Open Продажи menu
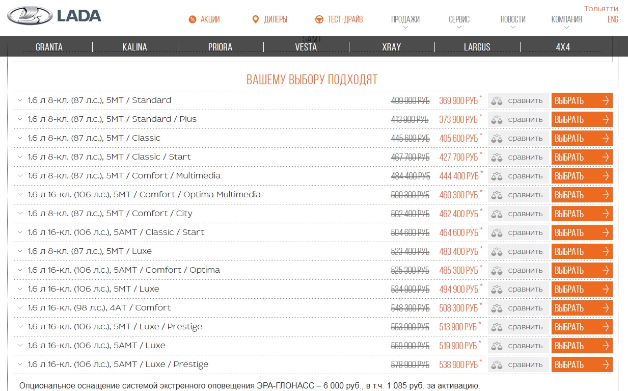This screenshot has width=628, height=391. pos(405,19)
